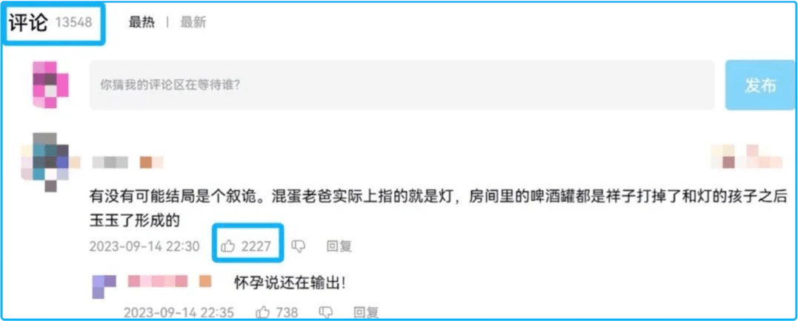Click the 发布 publish button

coord(760,85)
